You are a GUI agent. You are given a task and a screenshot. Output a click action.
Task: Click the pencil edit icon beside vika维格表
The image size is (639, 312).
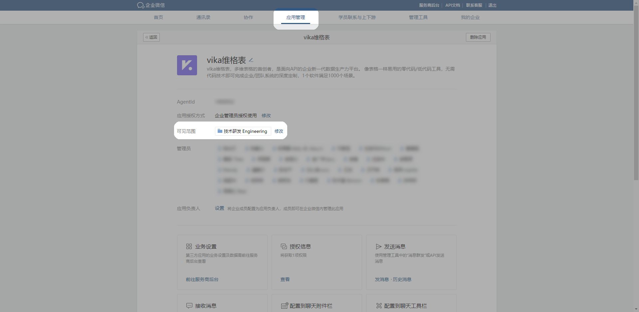point(251,60)
